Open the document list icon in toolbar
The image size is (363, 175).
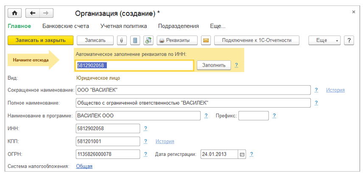click(x=135, y=40)
